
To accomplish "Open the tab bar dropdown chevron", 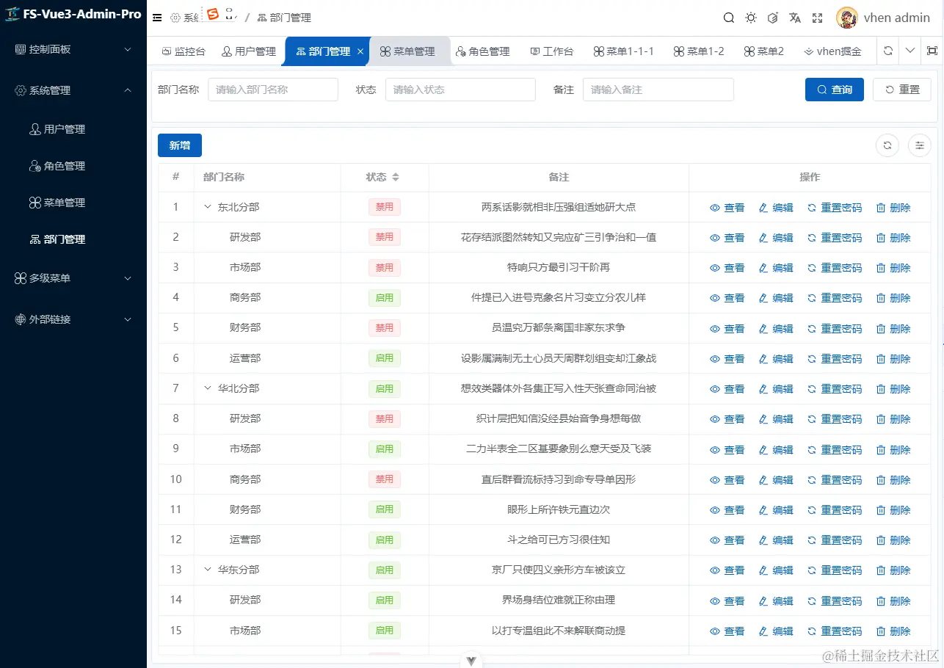I will click(x=910, y=51).
